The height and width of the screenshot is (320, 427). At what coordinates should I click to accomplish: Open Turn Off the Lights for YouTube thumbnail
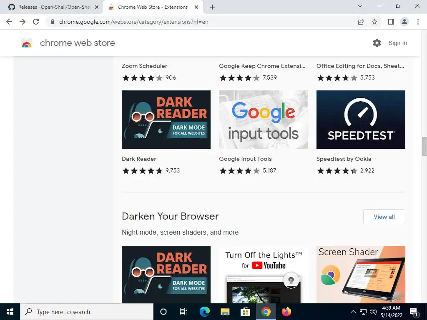pos(264,275)
